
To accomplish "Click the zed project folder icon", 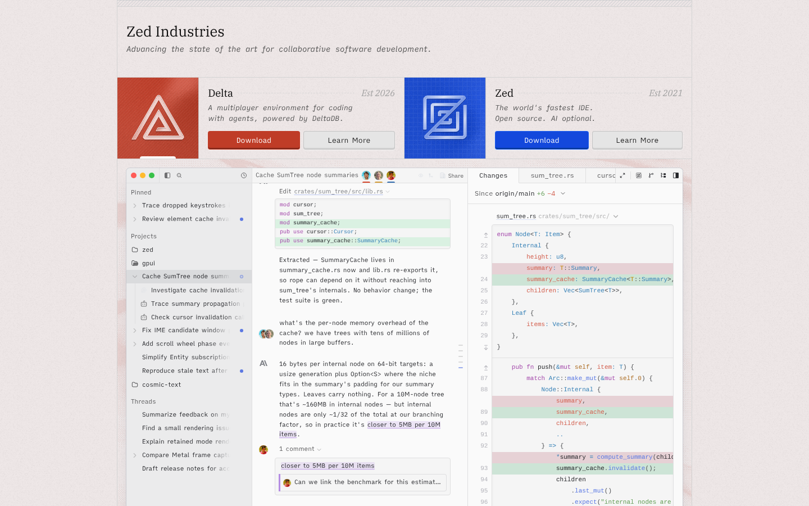I will (135, 250).
